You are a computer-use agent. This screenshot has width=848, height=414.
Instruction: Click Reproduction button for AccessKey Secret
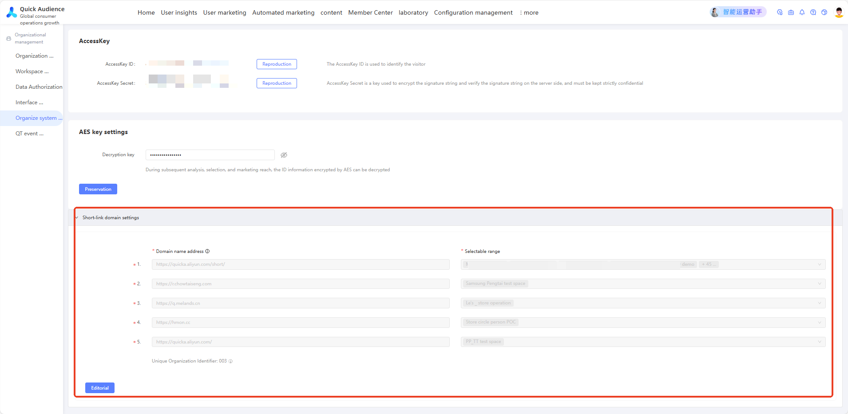[277, 83]
